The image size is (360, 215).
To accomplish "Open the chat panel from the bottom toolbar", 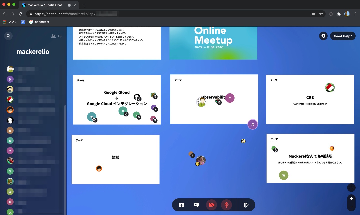I will (x=196, y=205).
